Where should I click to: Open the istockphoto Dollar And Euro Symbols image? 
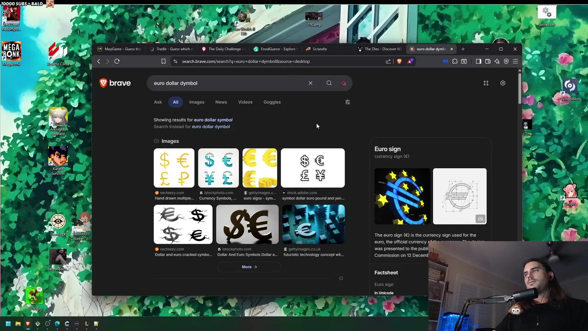pos(247,224)
